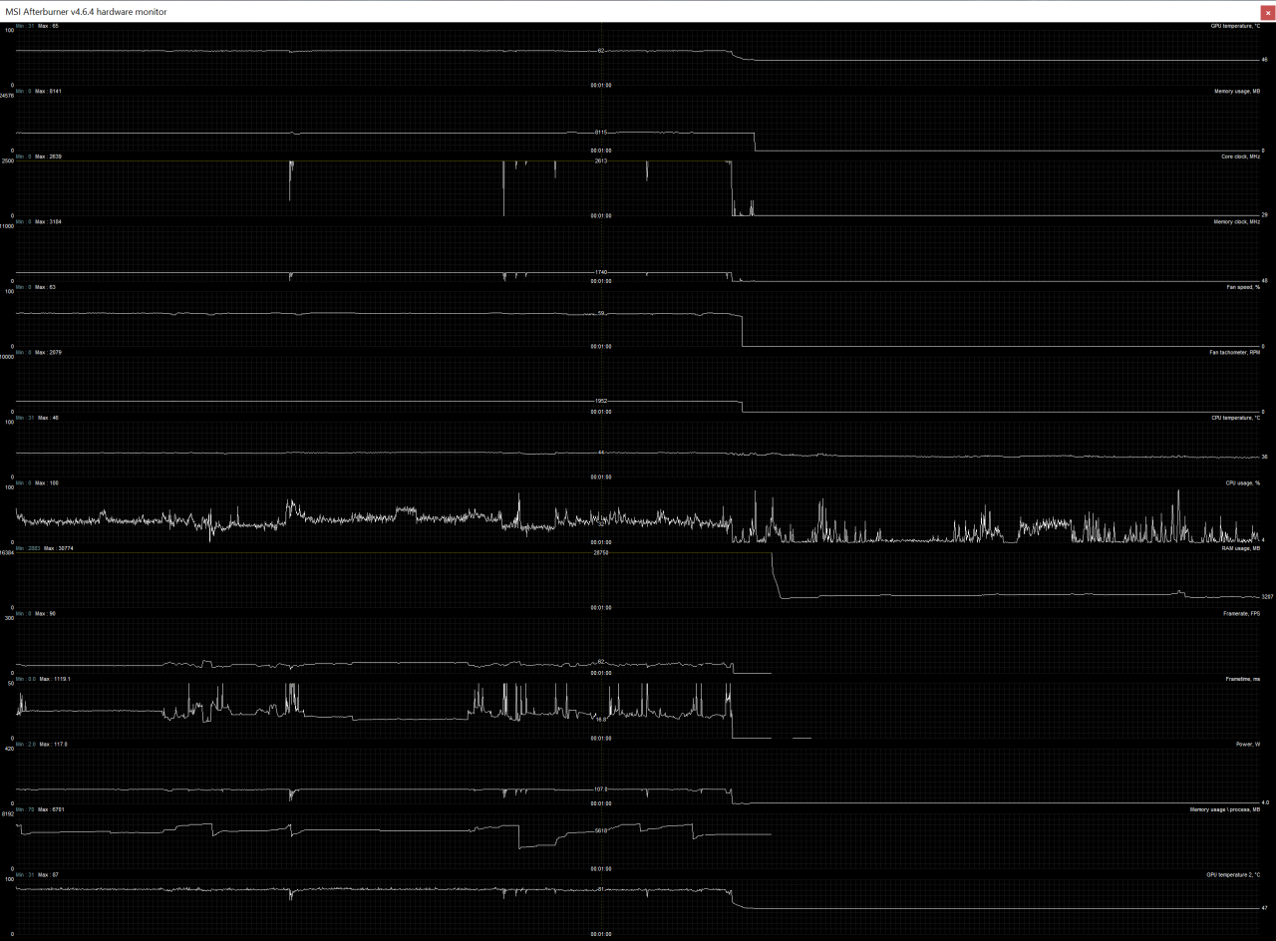Select the 'Fan speed, %' graph label

coord(1243,287)
